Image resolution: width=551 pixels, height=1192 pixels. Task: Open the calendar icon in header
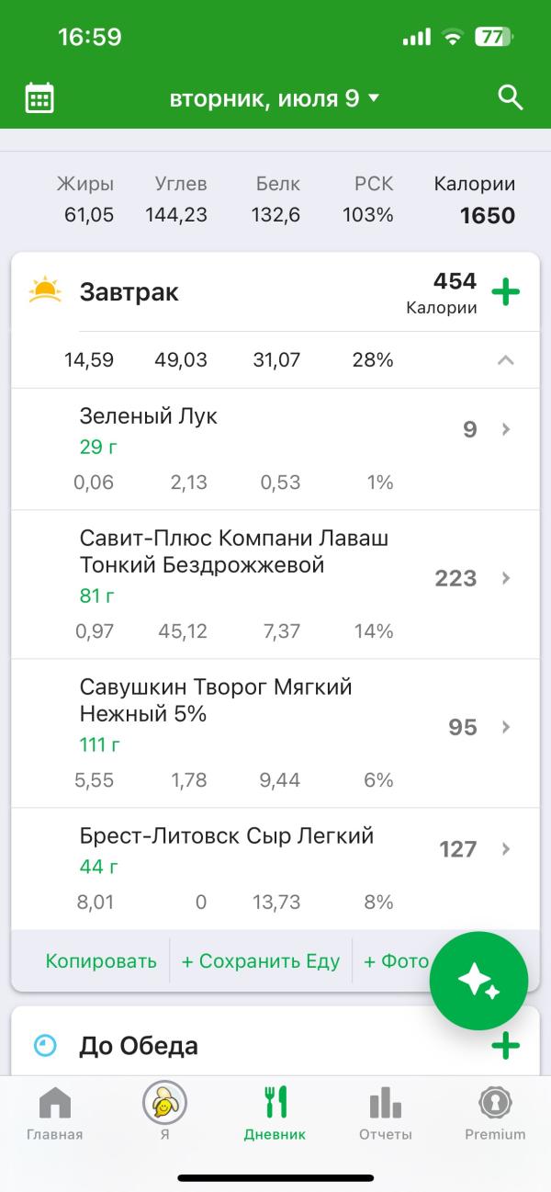coord(39,97)
